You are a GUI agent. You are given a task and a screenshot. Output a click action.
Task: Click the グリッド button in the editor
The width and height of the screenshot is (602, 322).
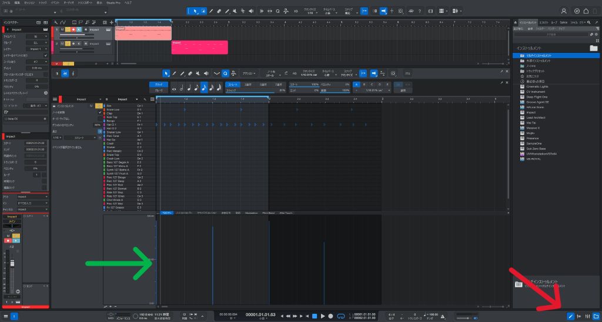(158, 85)
